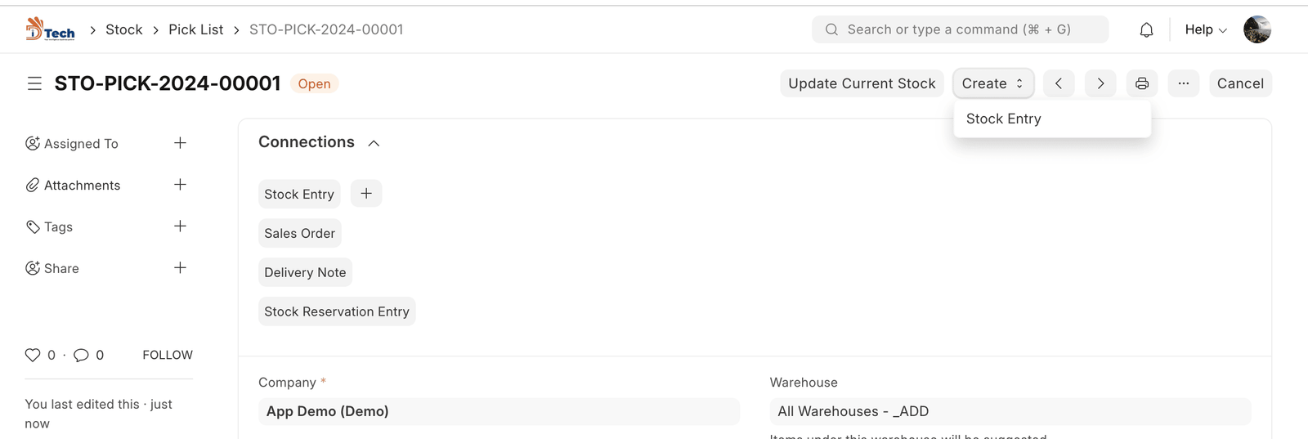Select Stock Entry from Create menu
This screenshot has height=439, width=1308.
click(x=1004, y=119)
